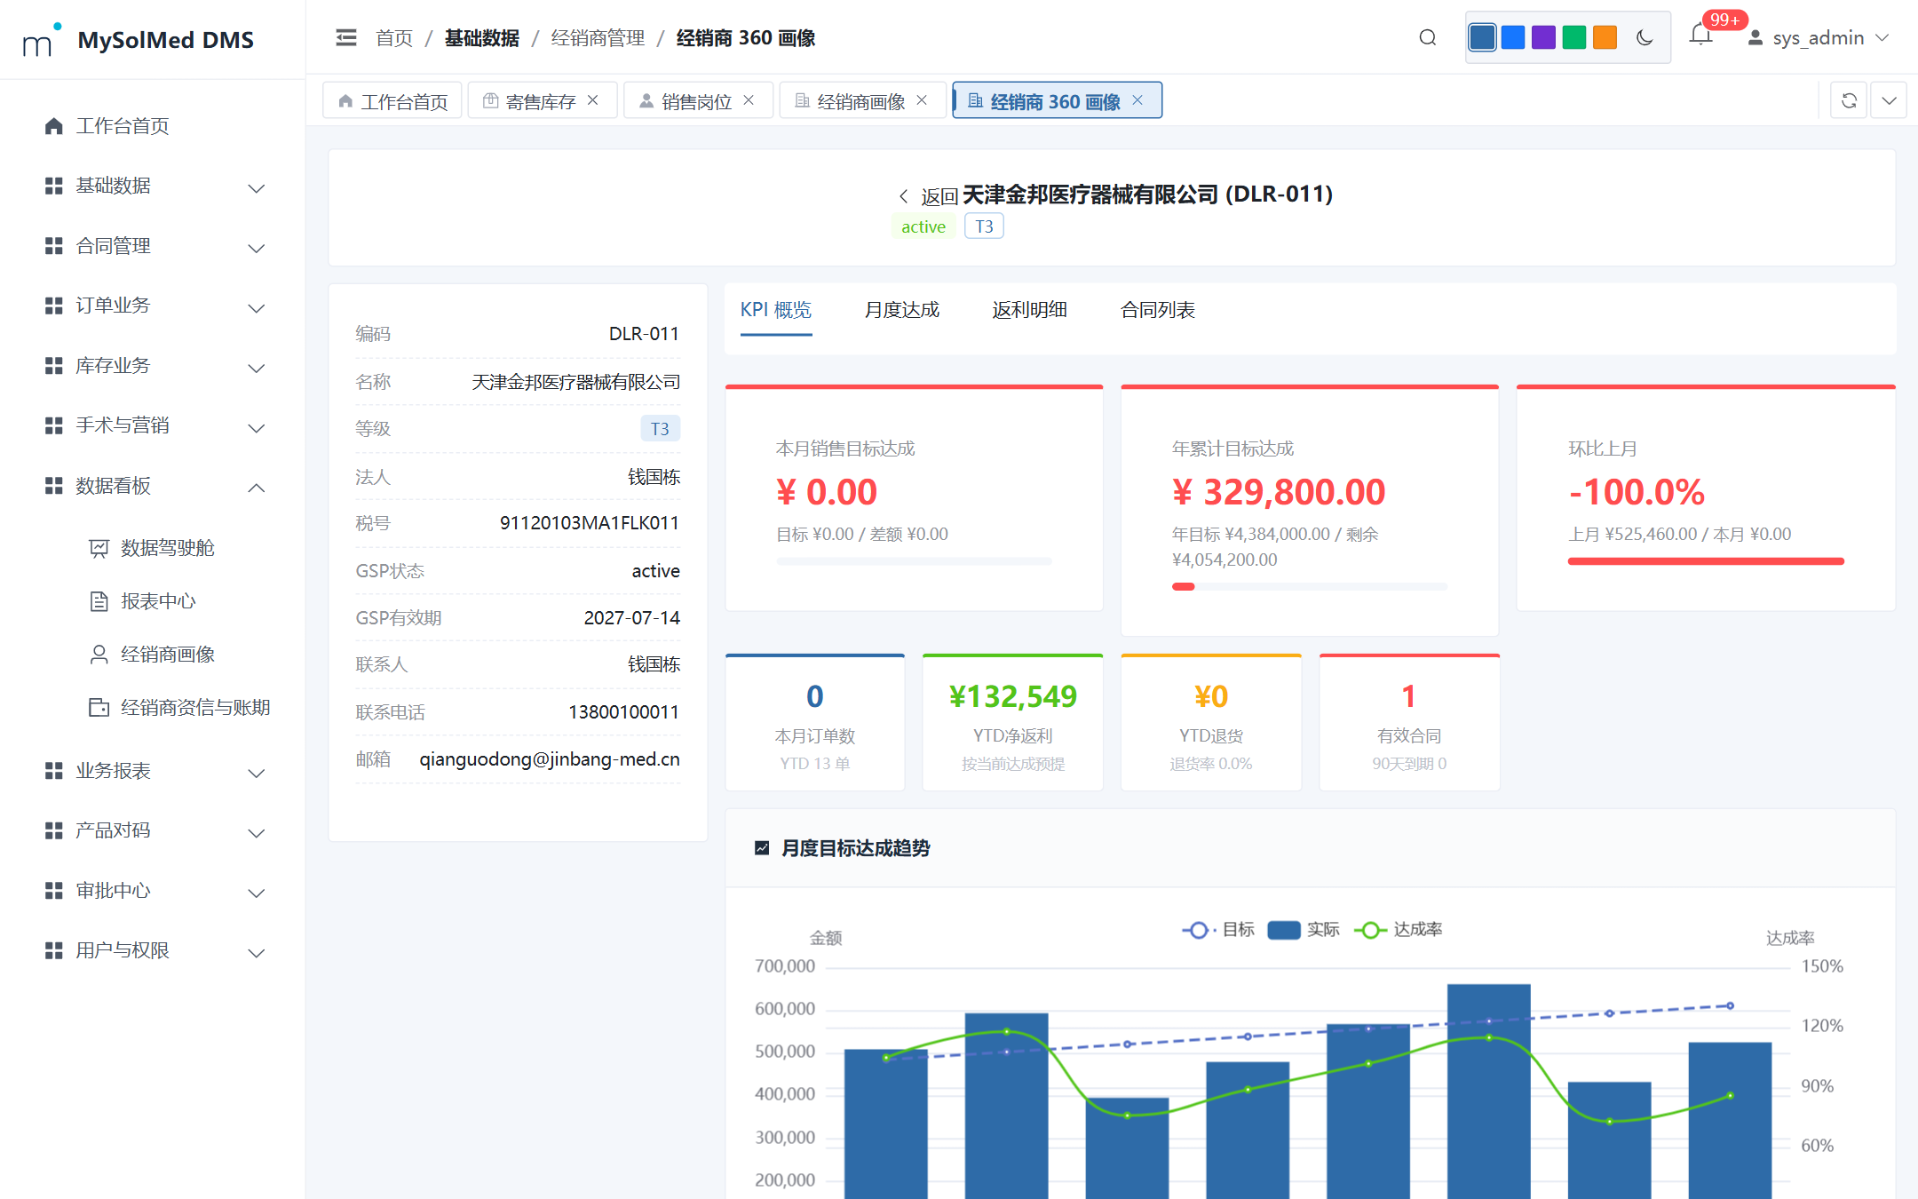Viewport: 1918px width, 1199px height.
Task: Click the tax number 91120103MA1FLK011
Action: 590,523
